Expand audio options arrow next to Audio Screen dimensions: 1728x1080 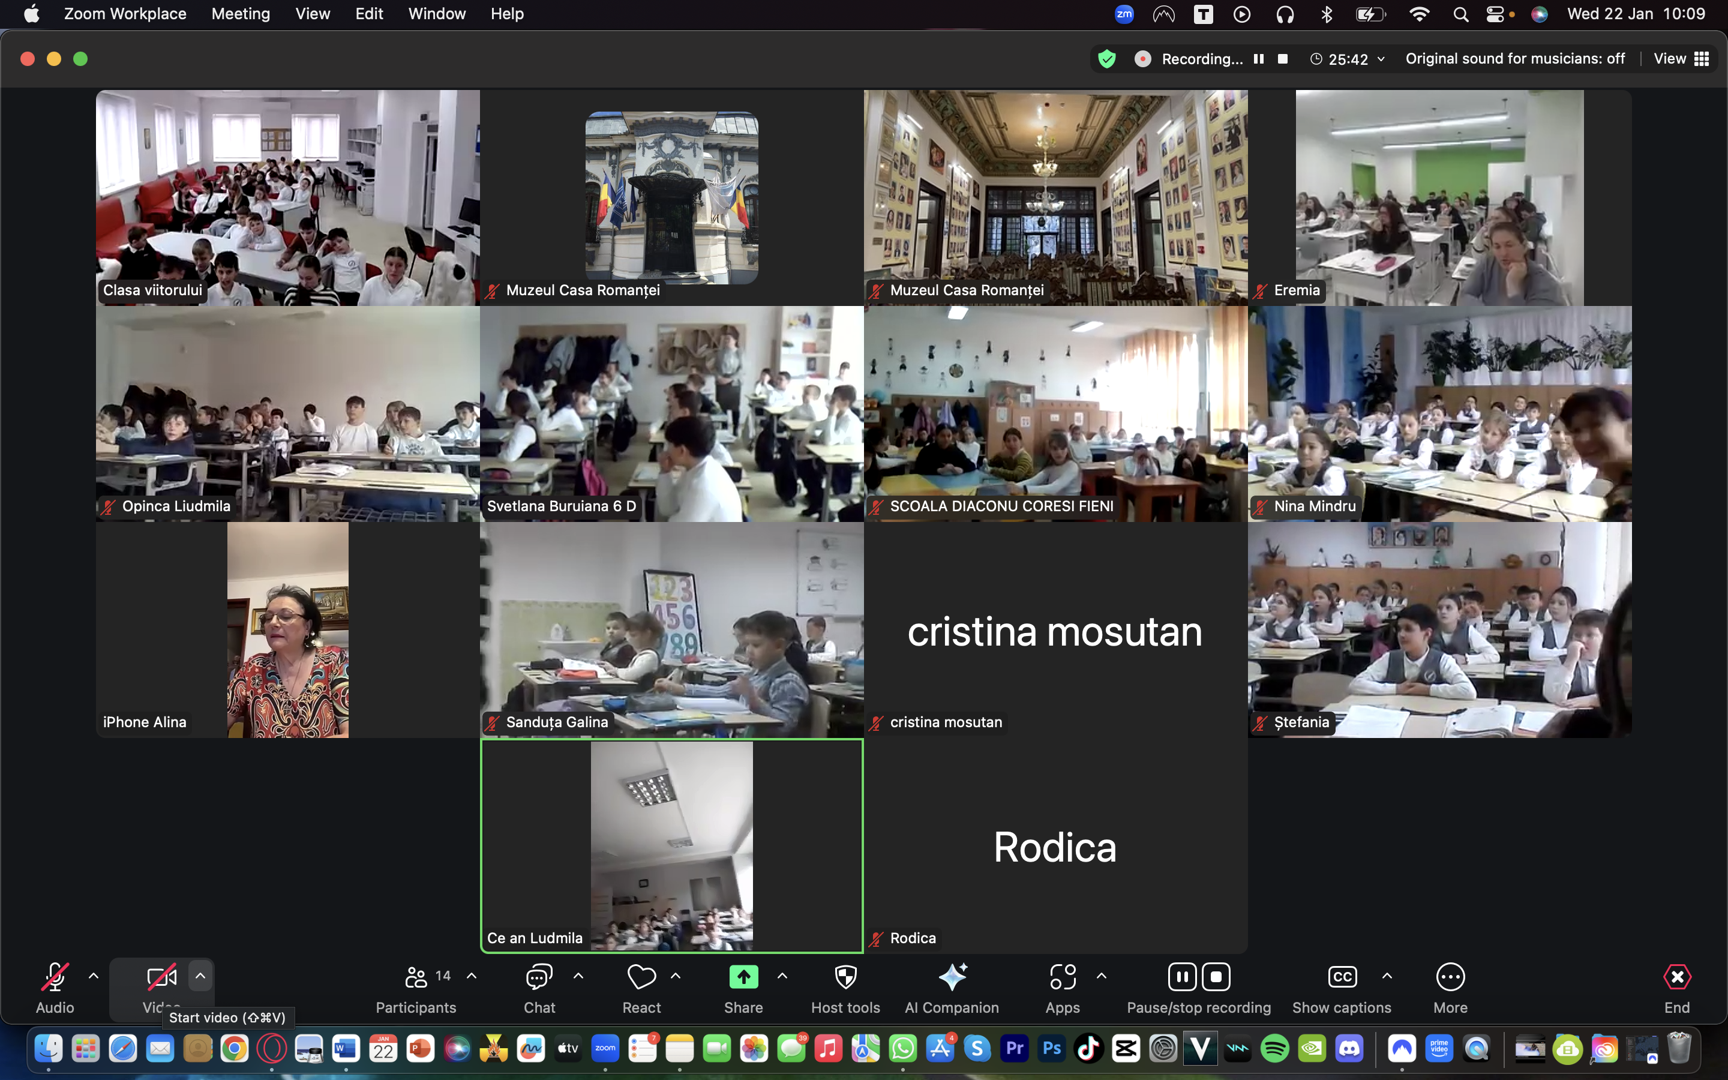(94, 976)
